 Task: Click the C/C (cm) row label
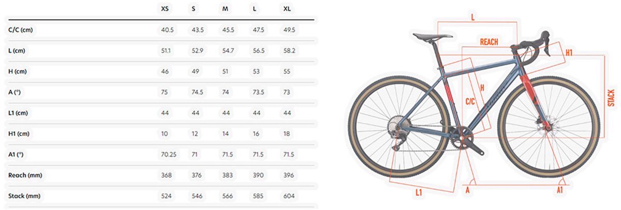(x=21, y=30)
